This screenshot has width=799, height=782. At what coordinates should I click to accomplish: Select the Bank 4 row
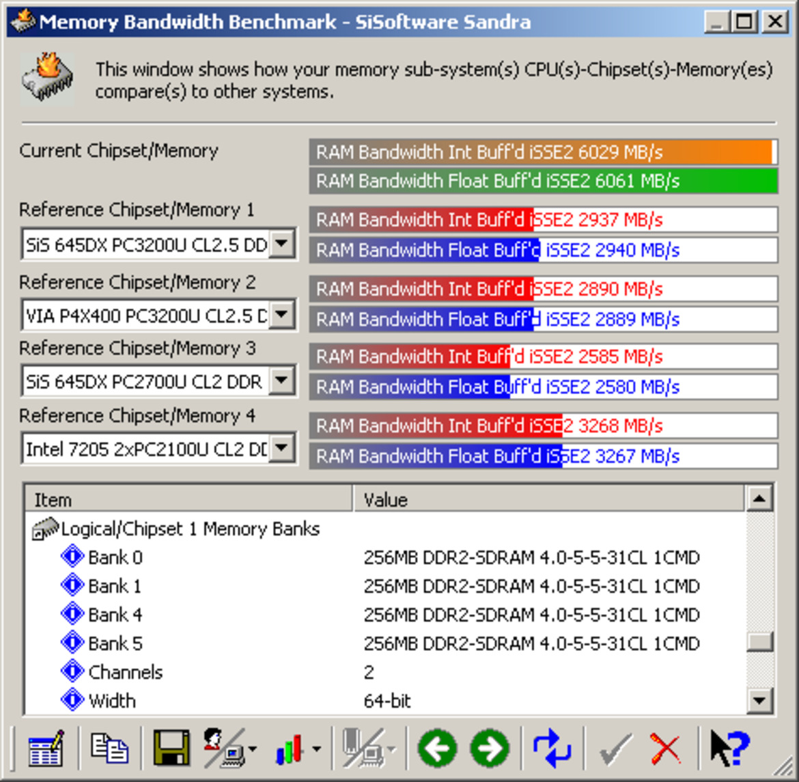pos(385,614)
